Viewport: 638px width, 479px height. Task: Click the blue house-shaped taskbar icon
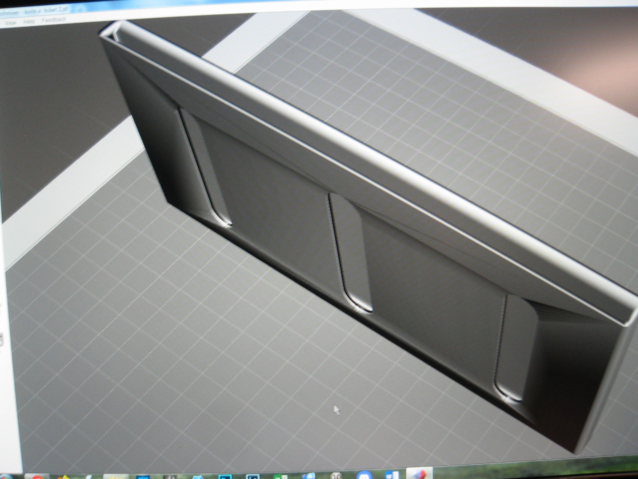point(197,476)
